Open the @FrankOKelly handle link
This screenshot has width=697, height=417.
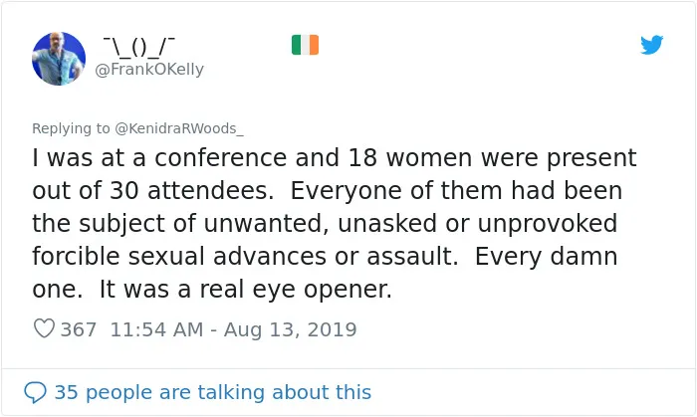(149, 70)
